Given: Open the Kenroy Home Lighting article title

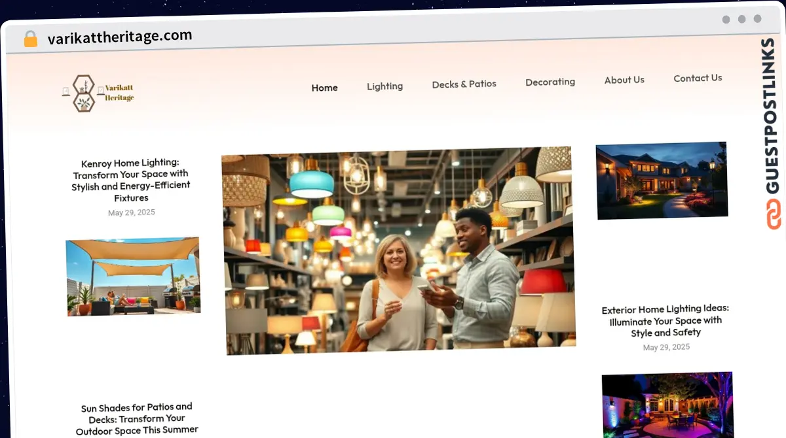Looking at the screenshot, I should (x=131, y=180).
